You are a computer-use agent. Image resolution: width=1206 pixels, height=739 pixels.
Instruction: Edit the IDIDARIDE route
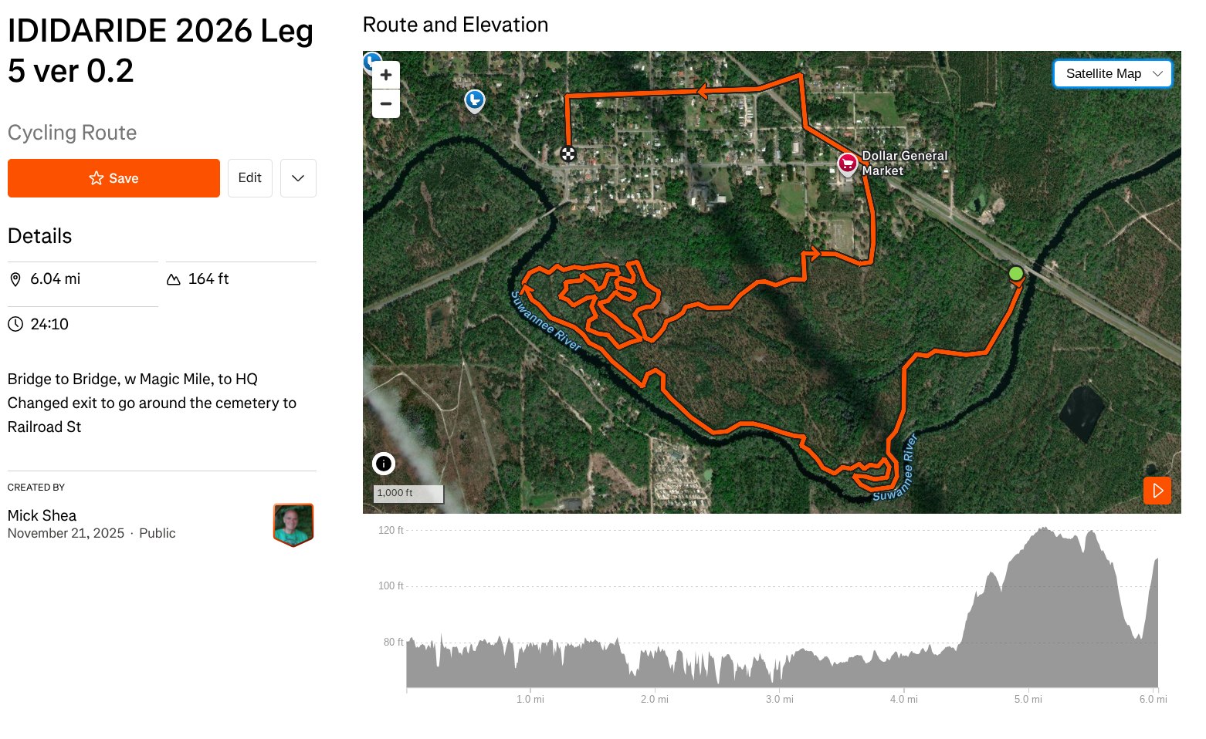click(x=249, y=178)
